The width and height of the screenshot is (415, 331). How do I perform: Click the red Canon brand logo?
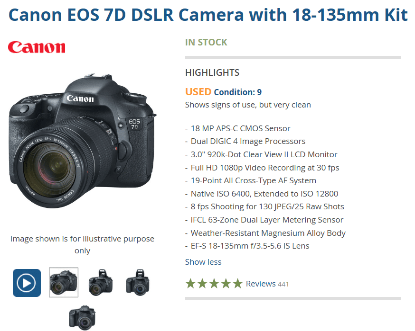click(37, 47)
